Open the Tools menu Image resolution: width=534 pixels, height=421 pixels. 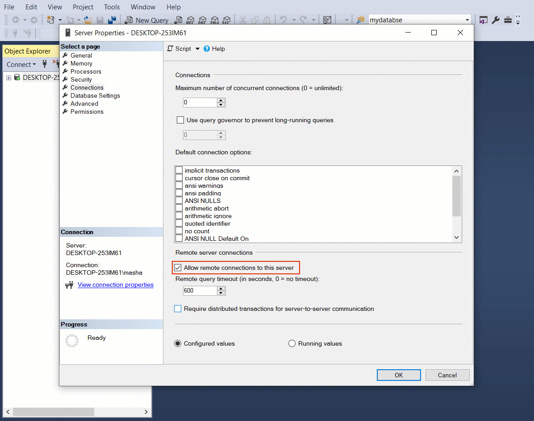coord(112,7)
